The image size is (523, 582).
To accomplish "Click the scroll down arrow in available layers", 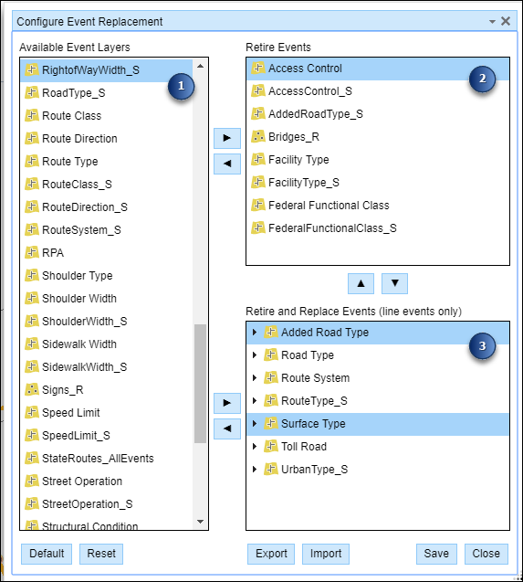I will coord(200,522).
